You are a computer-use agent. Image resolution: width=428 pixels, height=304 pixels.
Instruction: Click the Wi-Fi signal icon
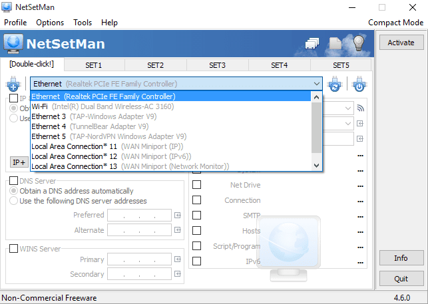pos(361,108)
